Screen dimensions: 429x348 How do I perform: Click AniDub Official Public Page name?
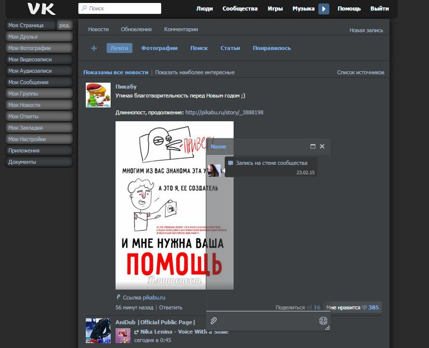(155, 322)
